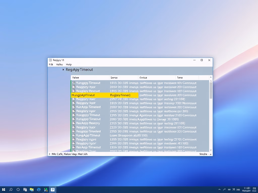Screen dimensions: 258x193
Task: Click the list's scroll-up arrow
Action: point(211,77)
